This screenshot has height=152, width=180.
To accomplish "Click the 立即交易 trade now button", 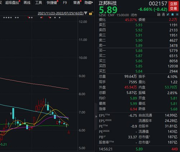I will click(x=174, y=6).
